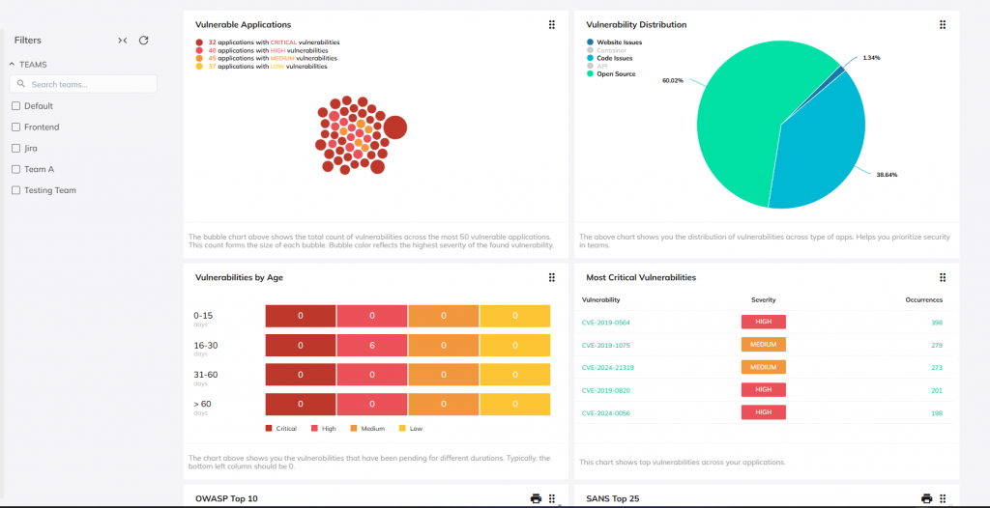Open Most Critical Vulnerabilities options menu
This screenshot has height=508, width=990.
[x=943, y=277]
